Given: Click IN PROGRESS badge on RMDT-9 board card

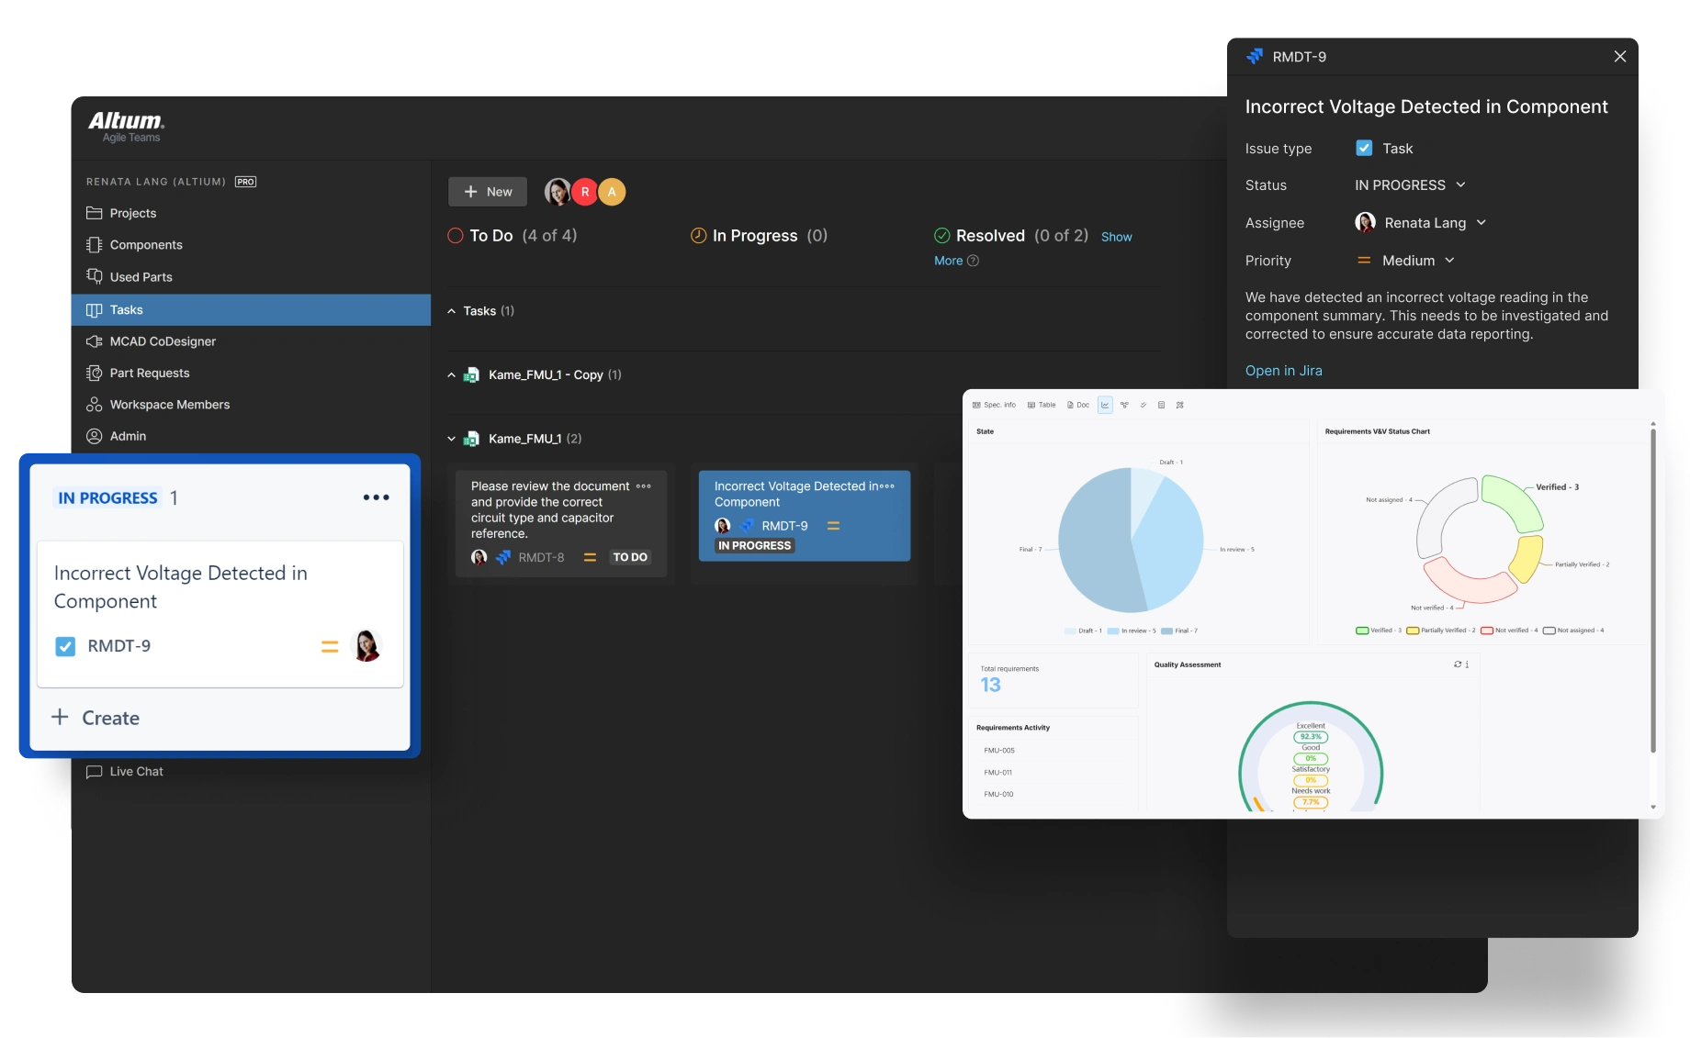Looking at the screenshot, I should point(754,545).
